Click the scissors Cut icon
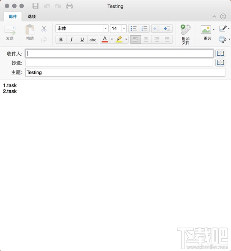The width and height of the screenshot is (231, 251). (44, 29)
